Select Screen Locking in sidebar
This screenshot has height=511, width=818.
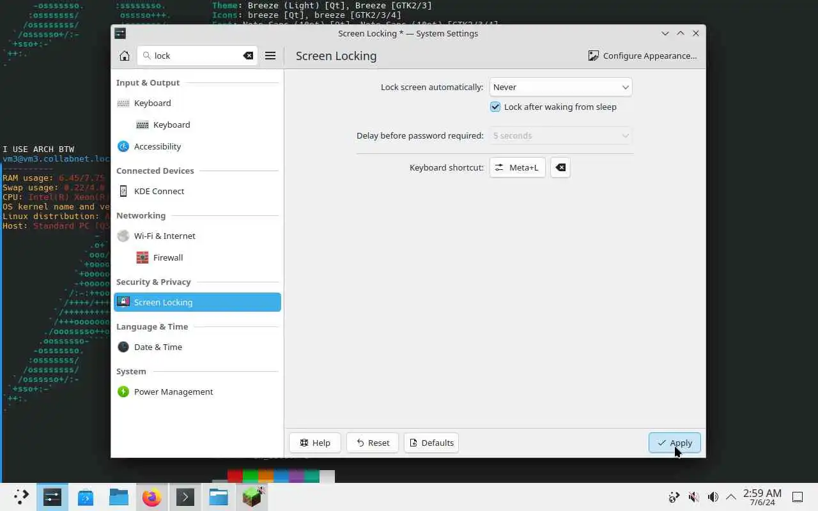point(197,302)
